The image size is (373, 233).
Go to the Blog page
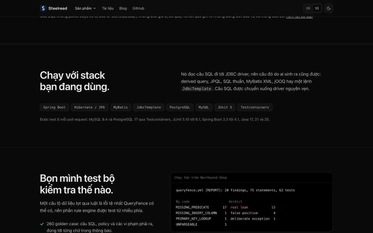[x=123, y=8]
